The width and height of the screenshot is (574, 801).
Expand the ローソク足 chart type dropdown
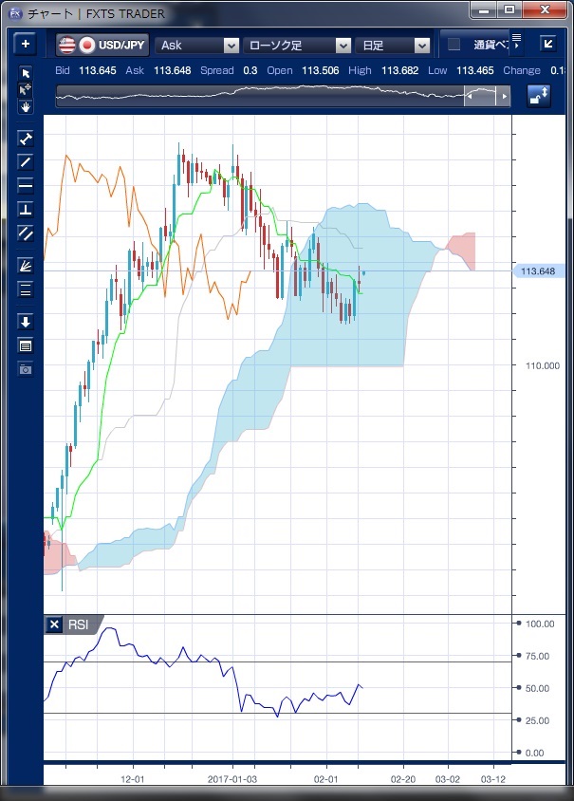pyautogui.click(x=298, y=46)
